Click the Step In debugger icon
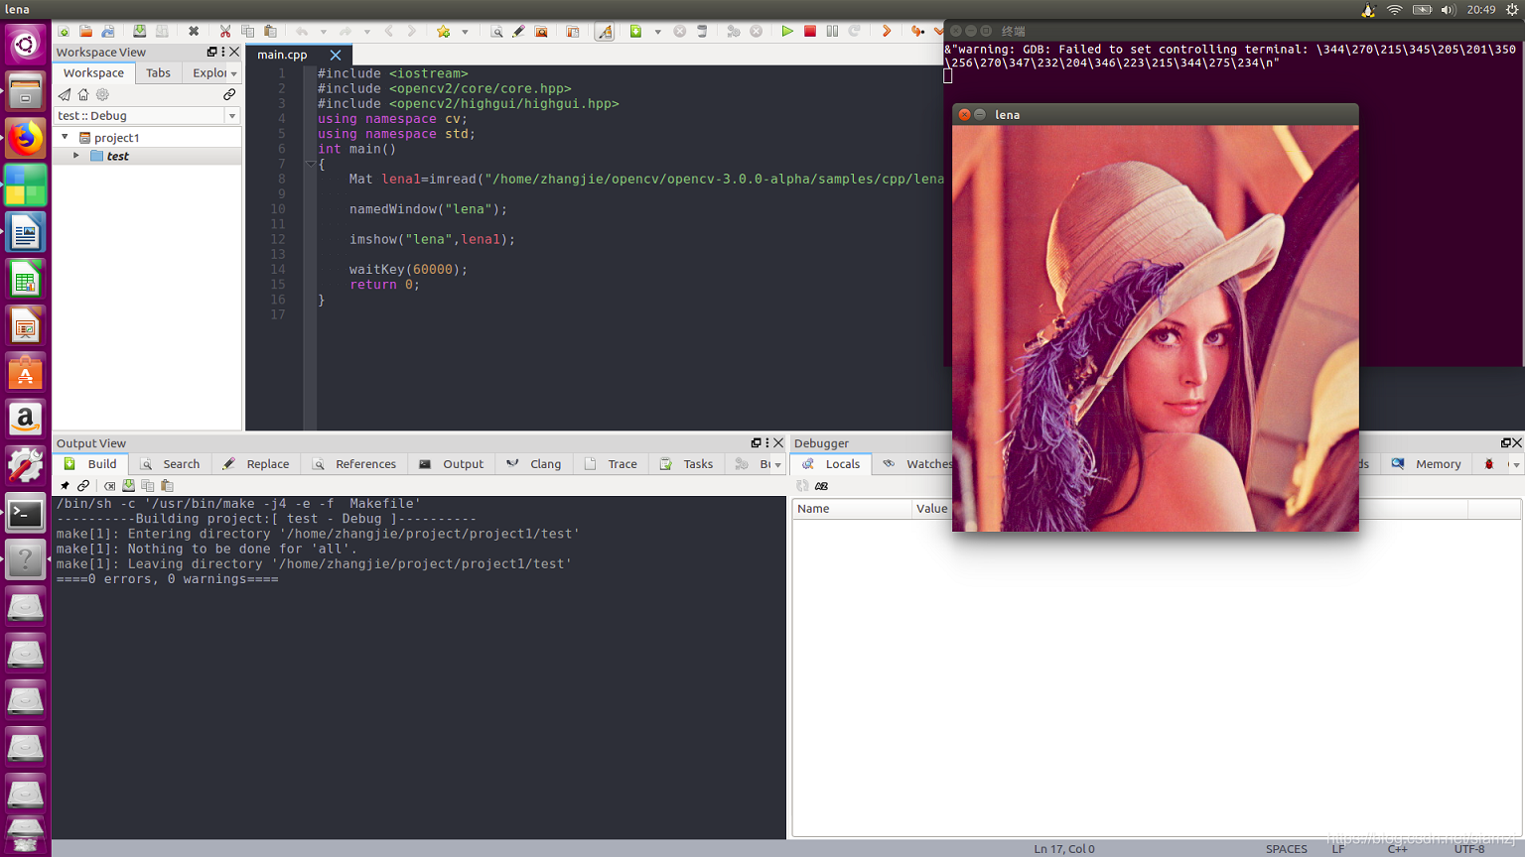The image size is (1525, 857). tap(917, 32)
